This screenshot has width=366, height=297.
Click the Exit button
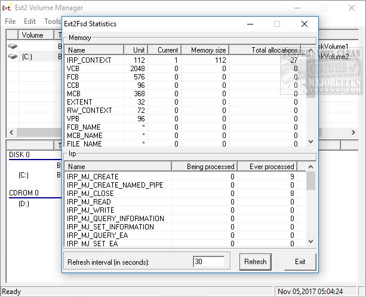(300, 262)
